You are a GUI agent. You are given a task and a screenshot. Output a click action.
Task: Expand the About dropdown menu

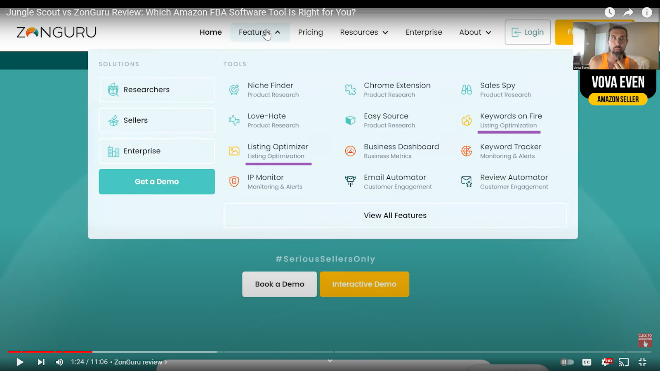coord(475,32)
